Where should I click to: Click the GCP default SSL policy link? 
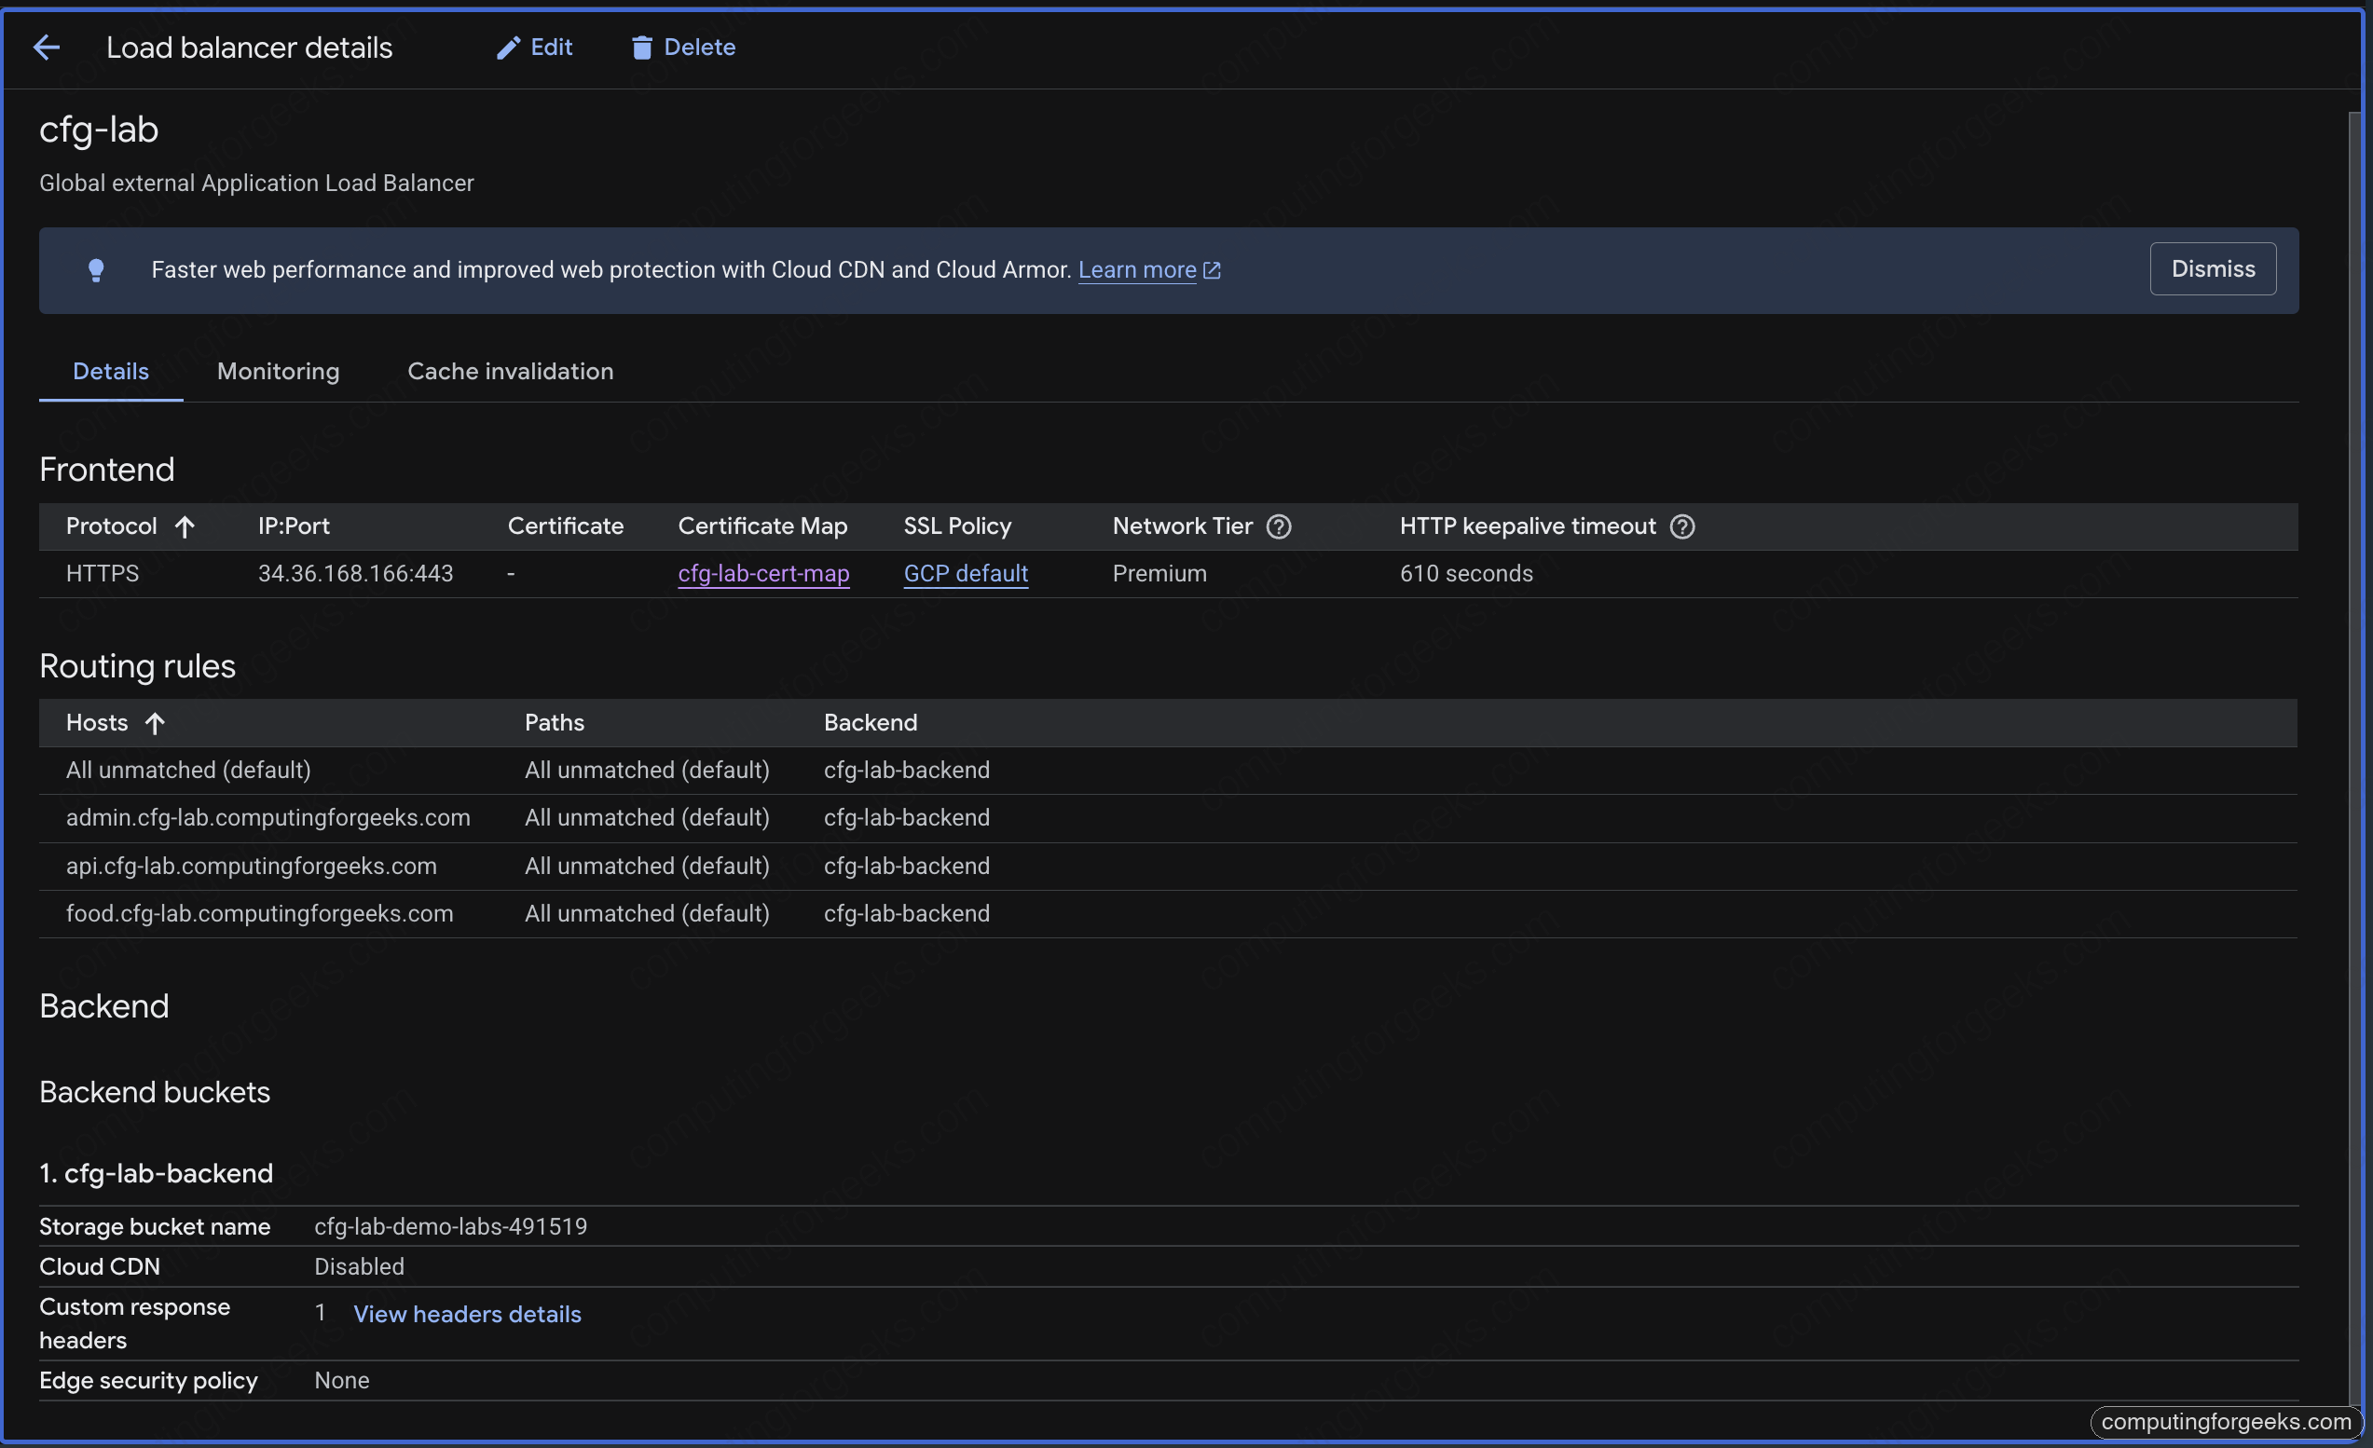point(965,574)
